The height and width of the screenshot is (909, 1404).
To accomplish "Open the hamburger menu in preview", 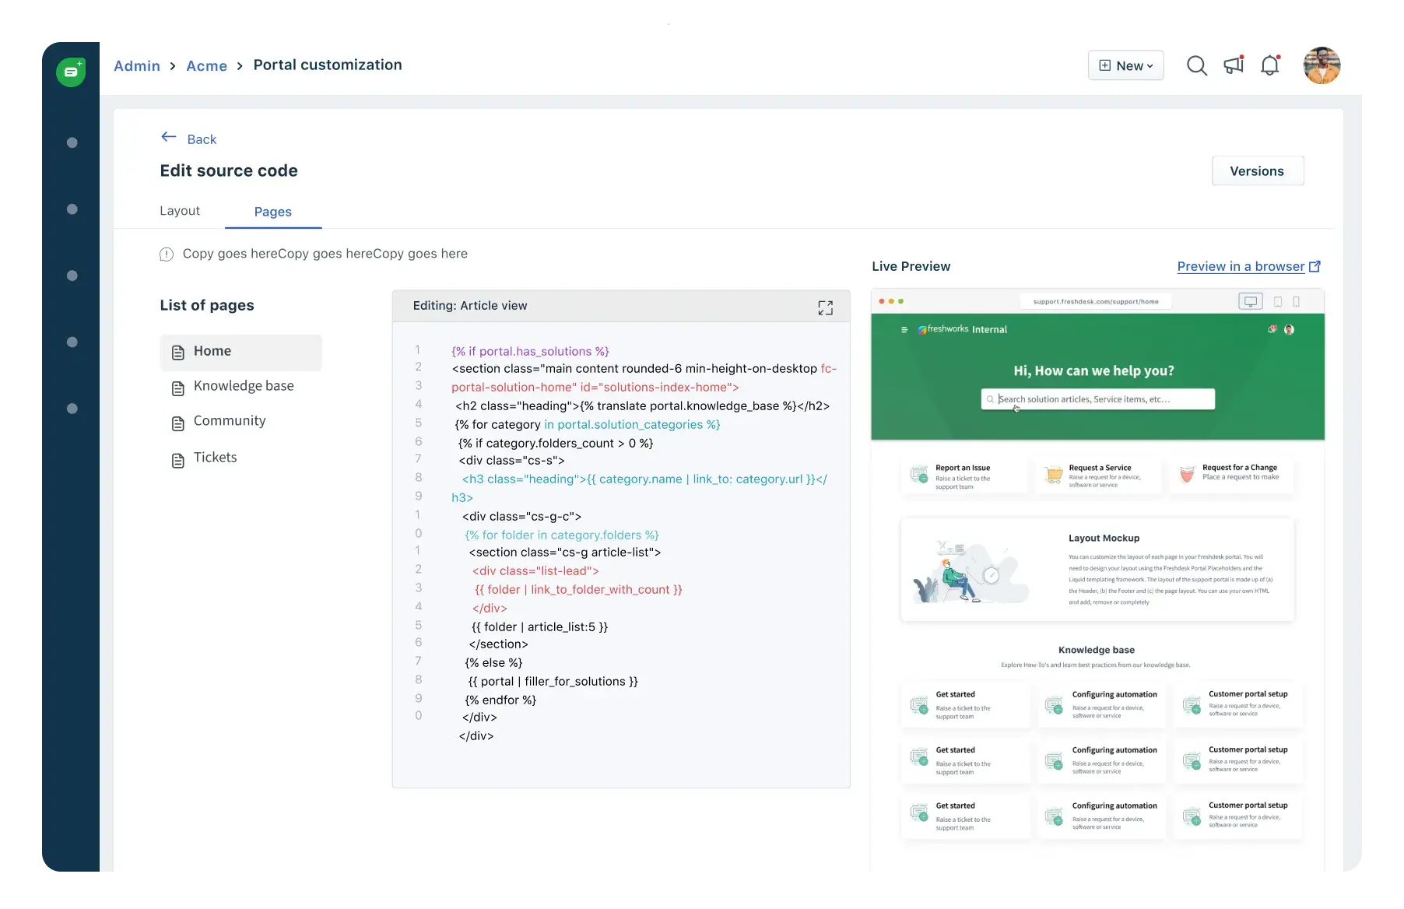I will tap(904, 330).
